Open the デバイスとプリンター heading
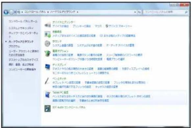 point(64,22)
